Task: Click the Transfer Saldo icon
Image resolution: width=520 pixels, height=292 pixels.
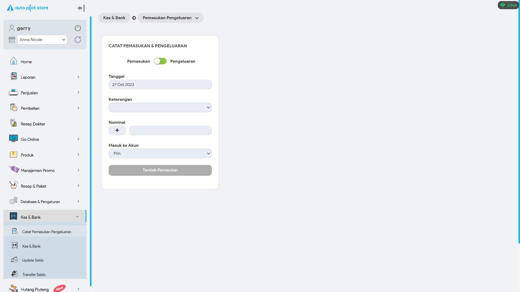Action: point(15,274)
